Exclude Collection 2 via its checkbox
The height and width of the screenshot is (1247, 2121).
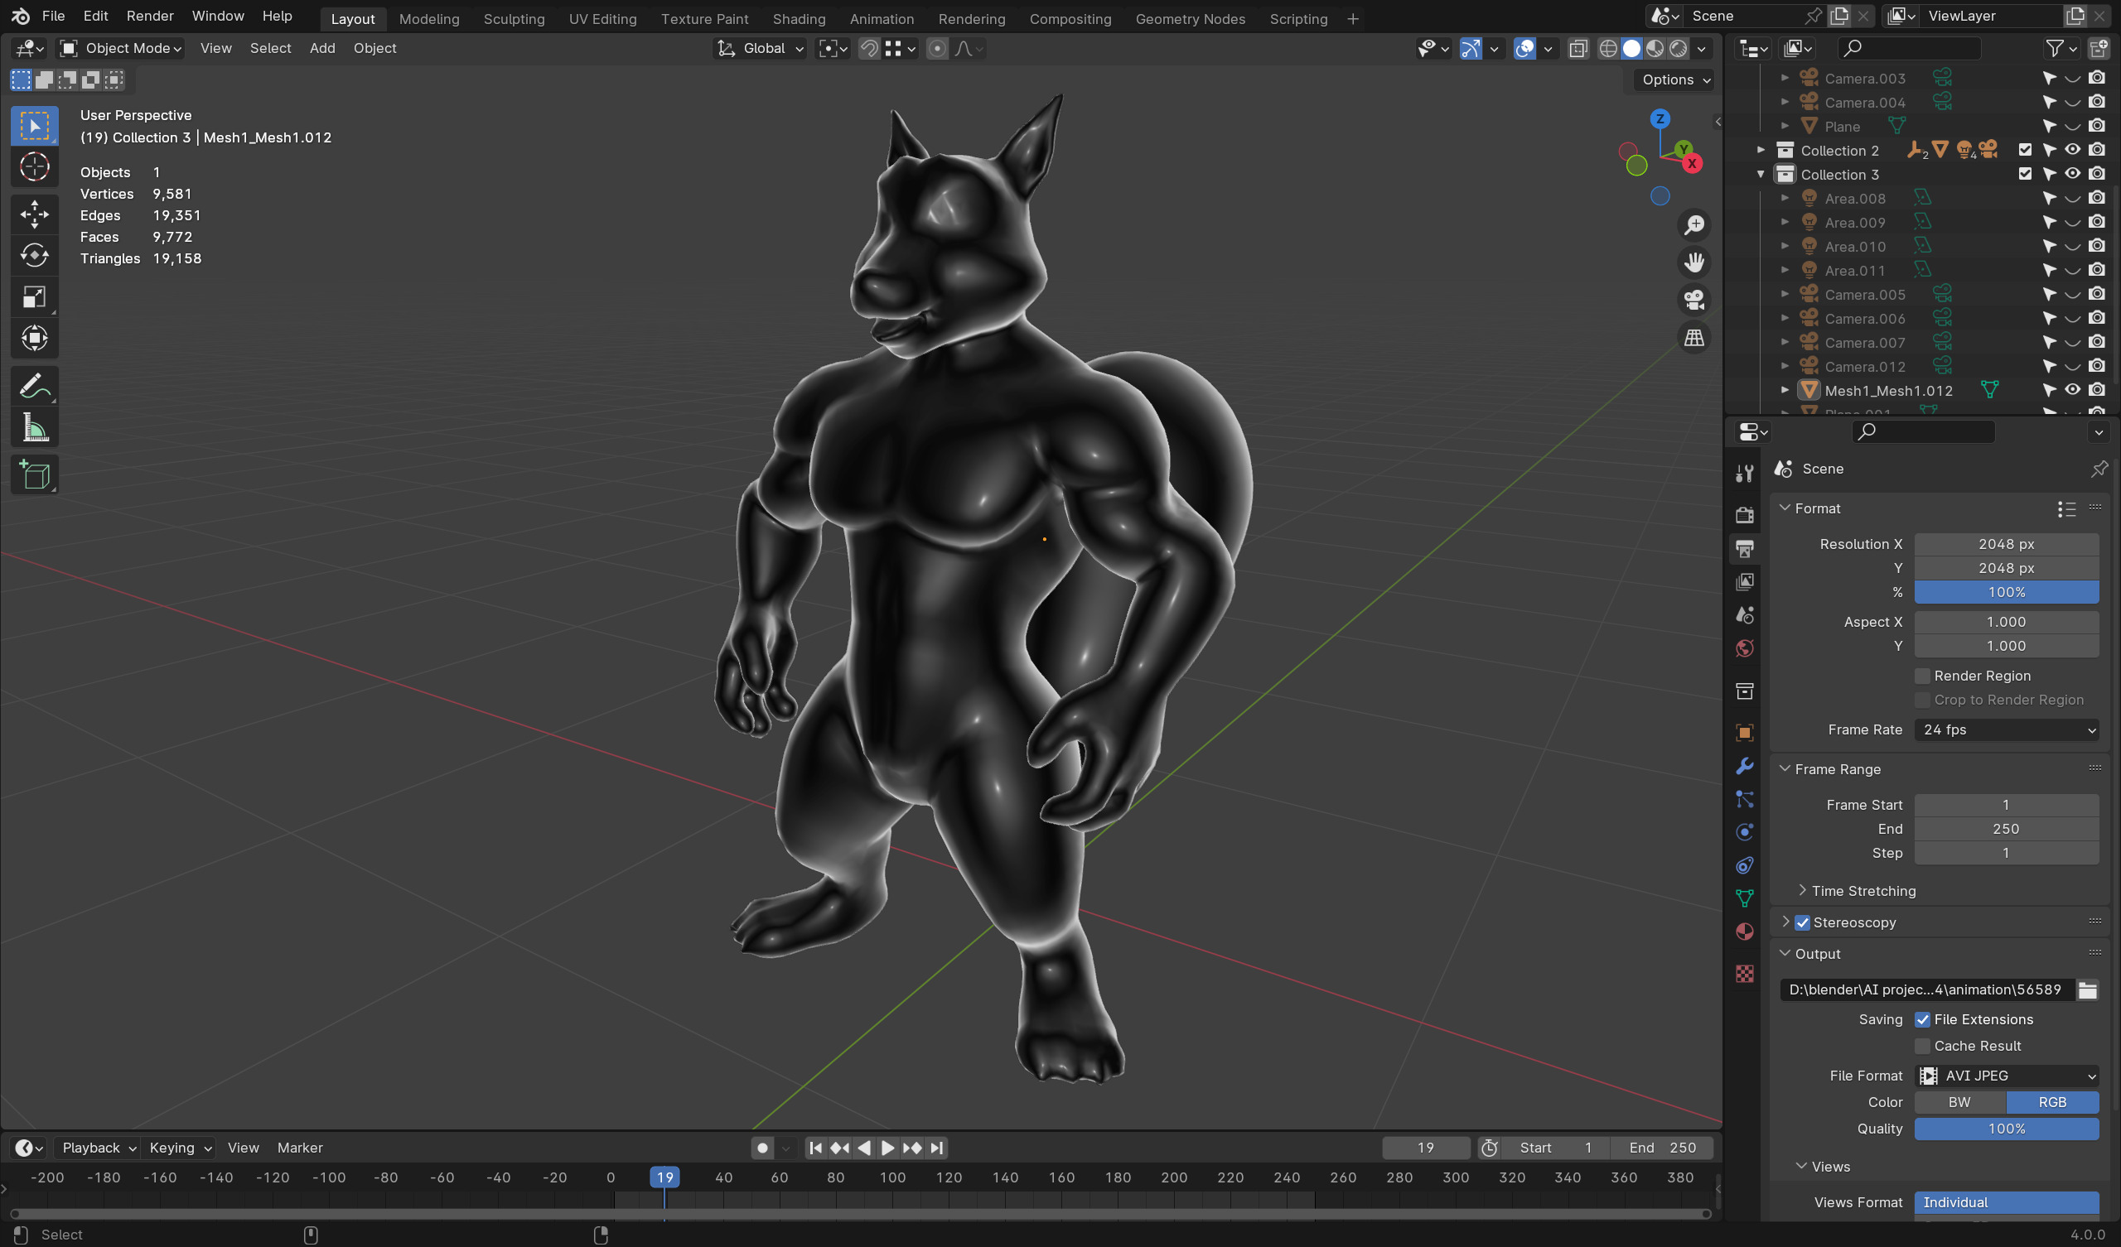pos(2025,150)
